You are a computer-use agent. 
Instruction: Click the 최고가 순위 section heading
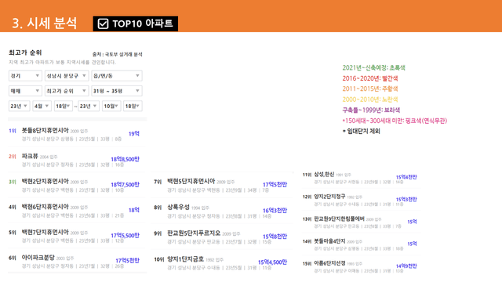point(25,52)
